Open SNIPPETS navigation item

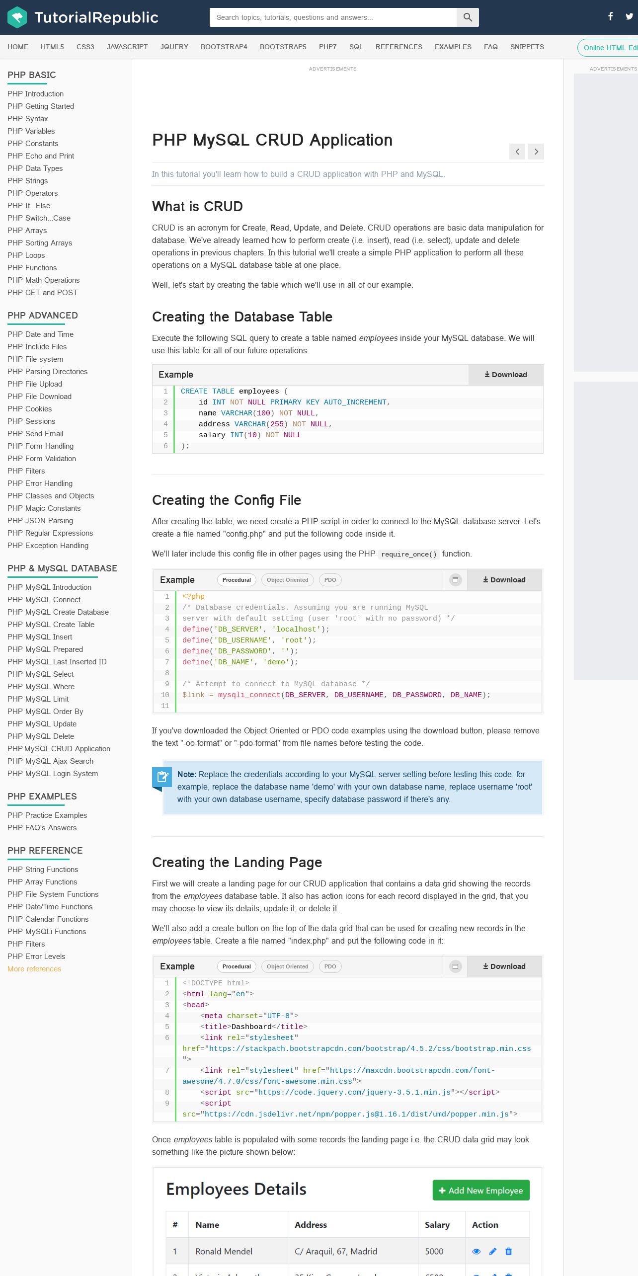click(527, 47)
